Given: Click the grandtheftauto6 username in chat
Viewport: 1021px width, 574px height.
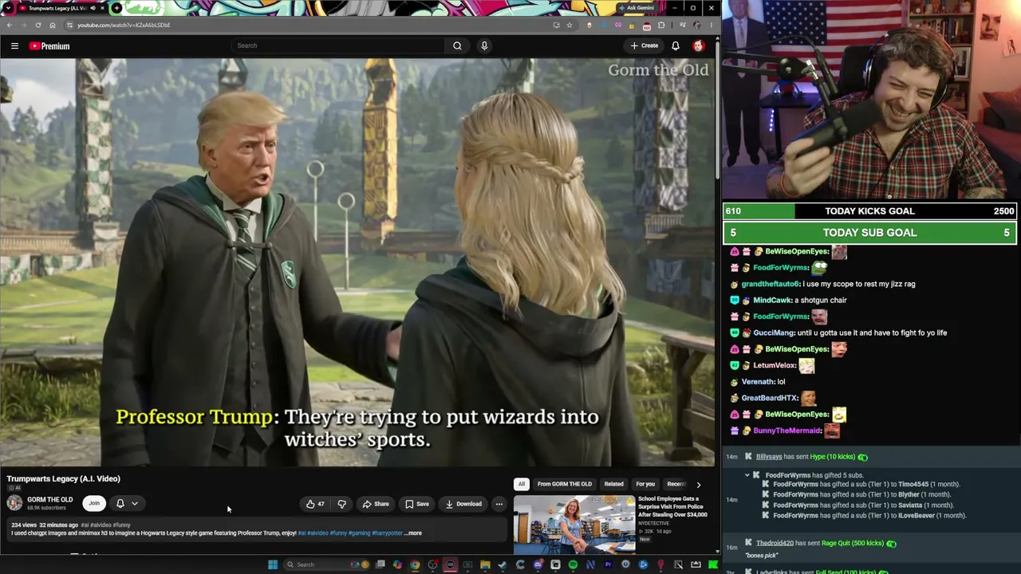Looking at the screenshot, I should pyautogui.click(x=771, y=284).
